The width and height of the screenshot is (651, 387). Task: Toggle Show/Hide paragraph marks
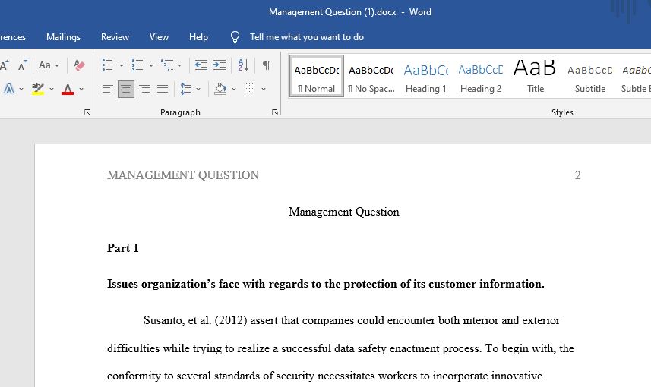(x=266, y=65)
